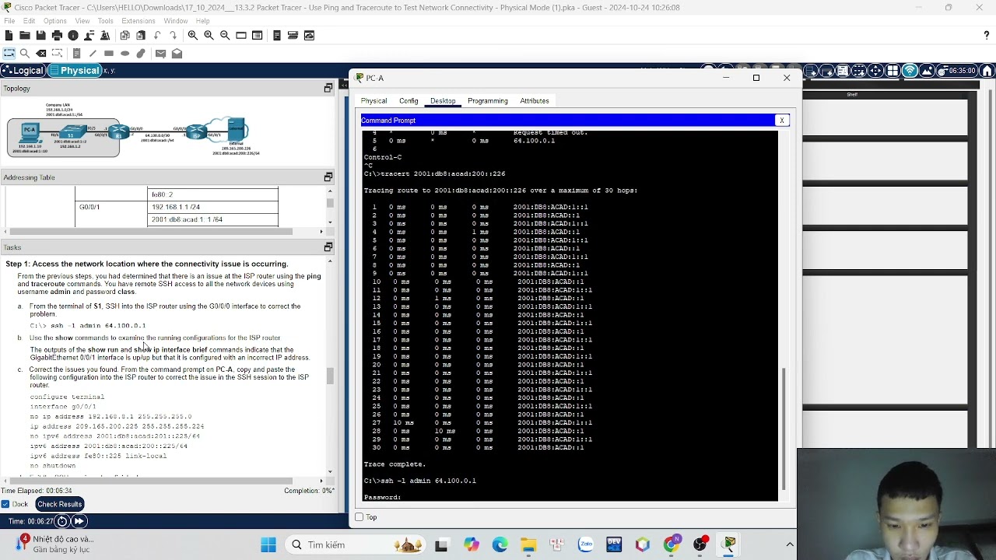Screen dimensions: 996x560
Task: Click the Add Simple PDU envelope icon
Action: [160, 54]
